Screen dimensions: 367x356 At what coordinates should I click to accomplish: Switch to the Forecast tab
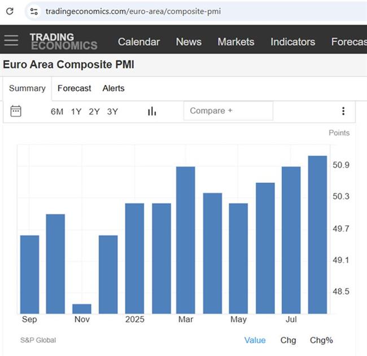(x=74, y=89)
